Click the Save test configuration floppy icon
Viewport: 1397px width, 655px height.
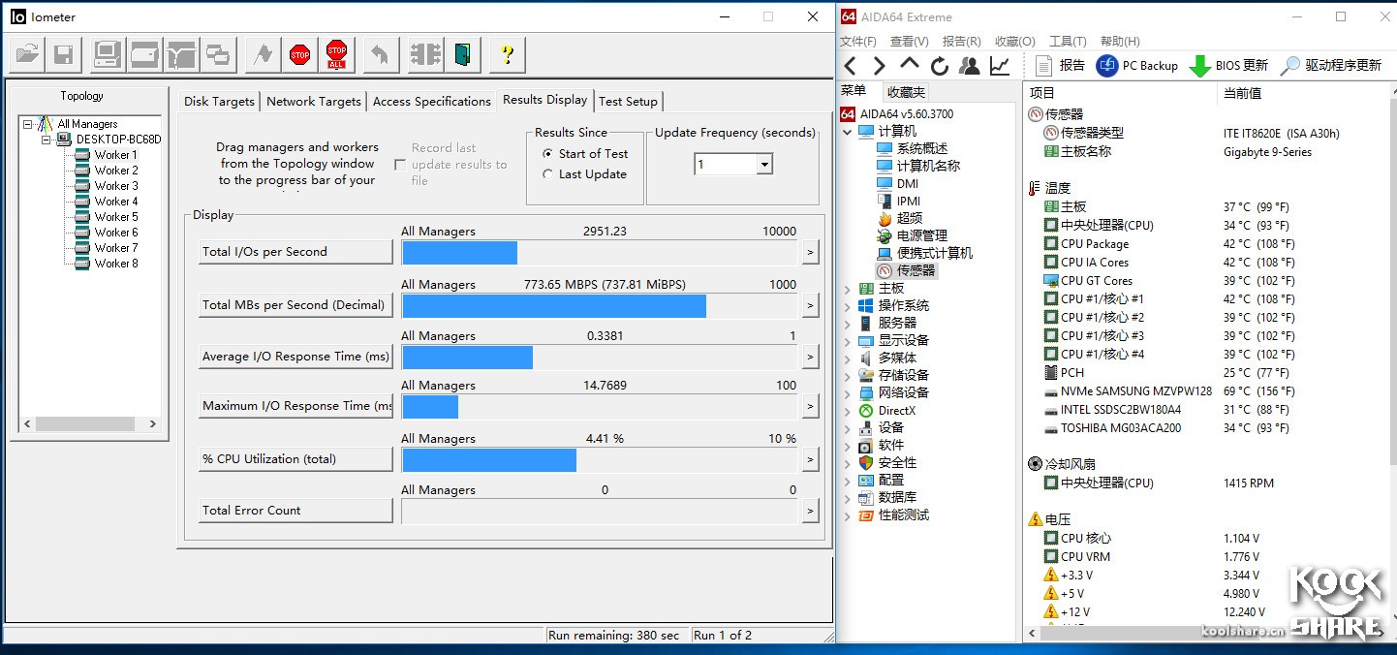tap(64, 55)
